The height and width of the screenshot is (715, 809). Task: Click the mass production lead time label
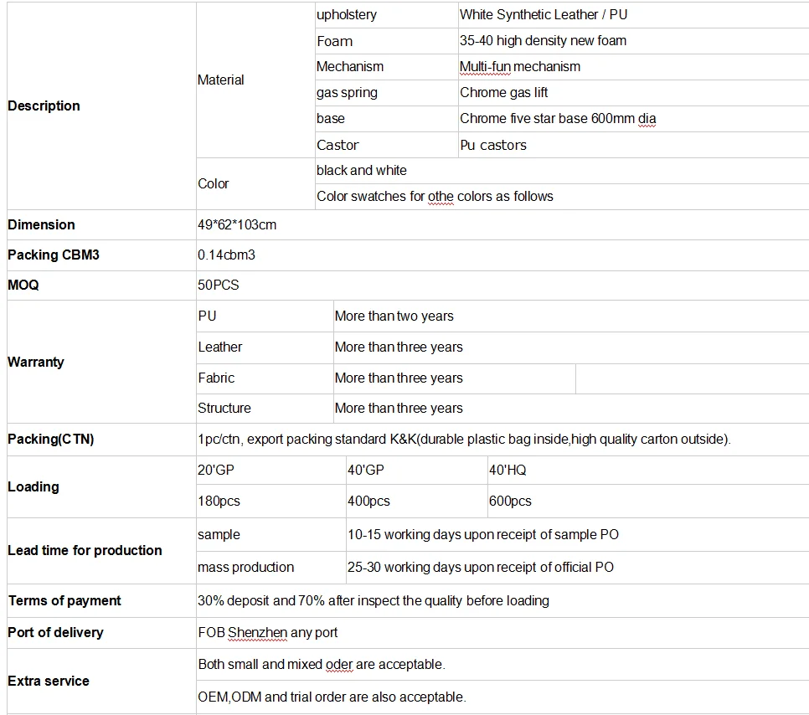click(245, 568)
